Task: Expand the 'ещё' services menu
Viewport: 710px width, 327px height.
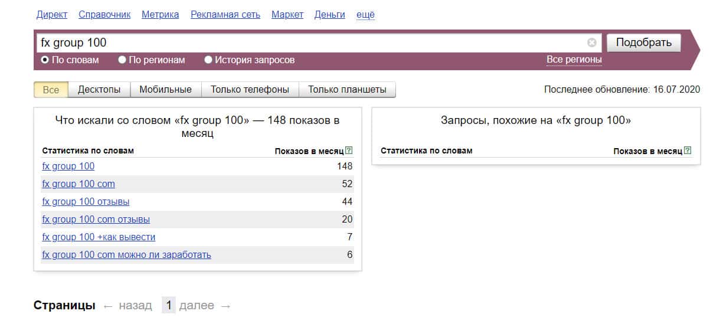Action: 365,15
